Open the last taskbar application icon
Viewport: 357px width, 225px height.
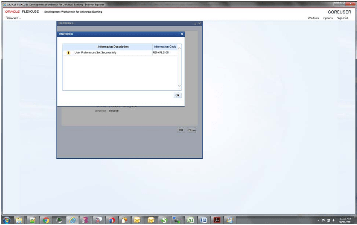[x=229, y=220]
